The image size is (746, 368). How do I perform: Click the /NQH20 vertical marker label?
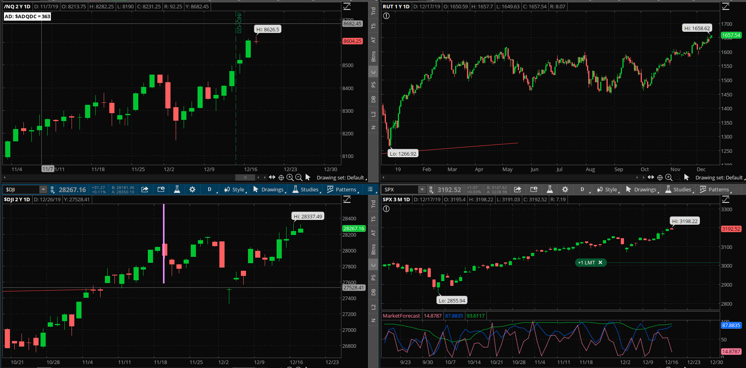pos(239,23)
